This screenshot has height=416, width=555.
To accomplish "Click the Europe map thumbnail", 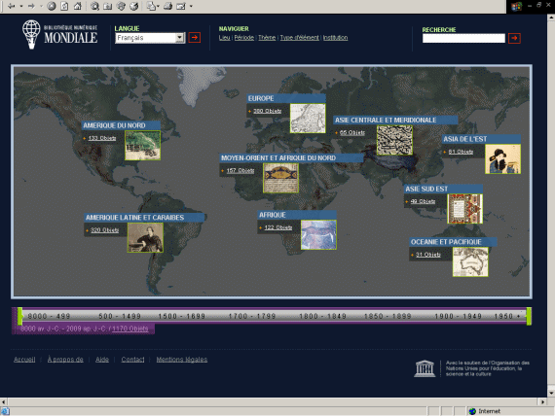I will tap(308, 118).
